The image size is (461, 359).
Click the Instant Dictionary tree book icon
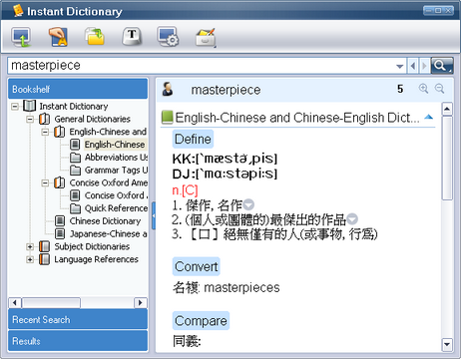coord(29,106)
